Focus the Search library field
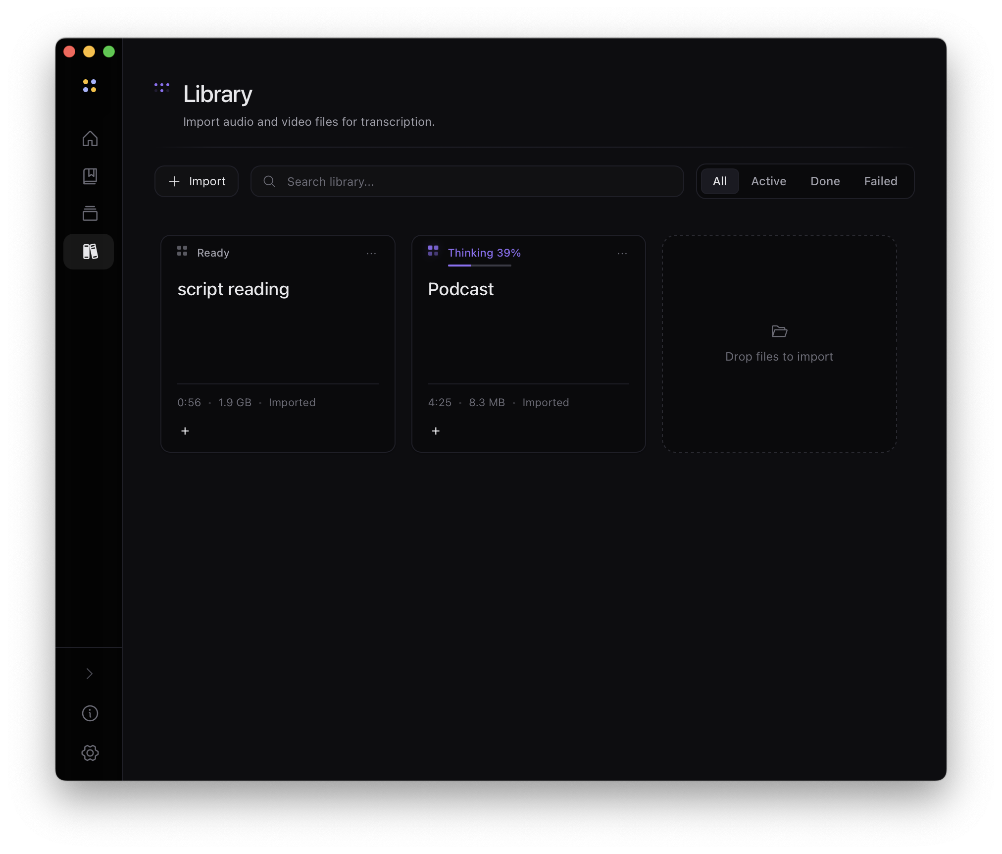Image resolution: width=1002 pixels, height=854 pixels. tap(467, 181)
